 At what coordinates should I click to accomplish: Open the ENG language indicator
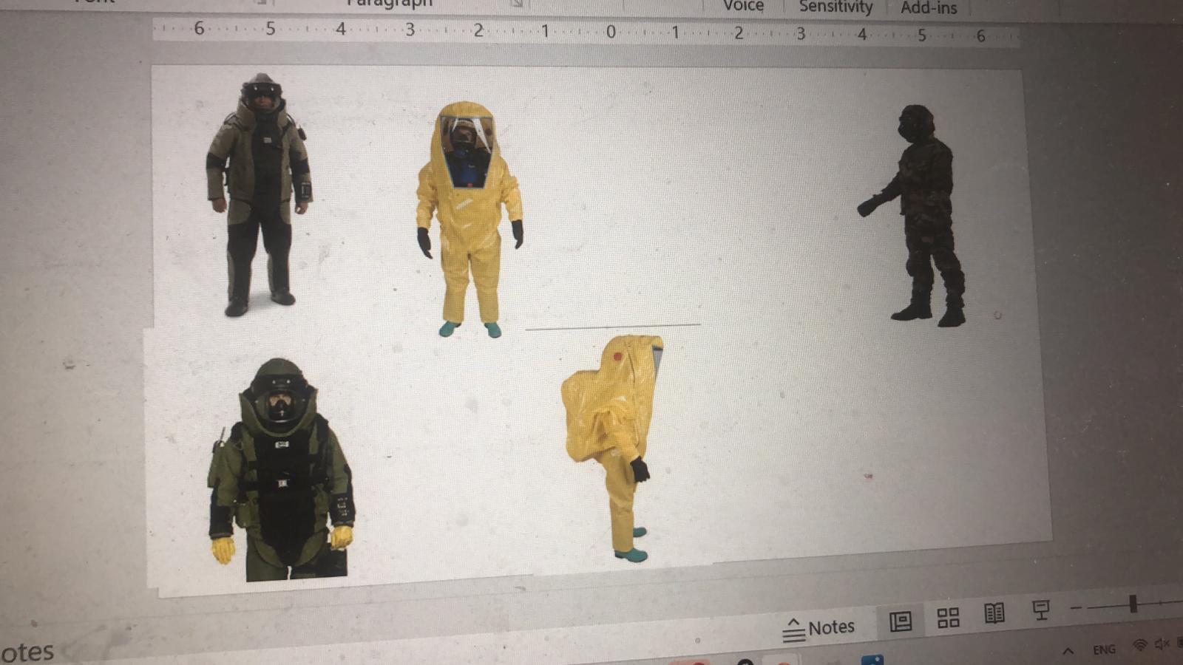click(1104, 649)
